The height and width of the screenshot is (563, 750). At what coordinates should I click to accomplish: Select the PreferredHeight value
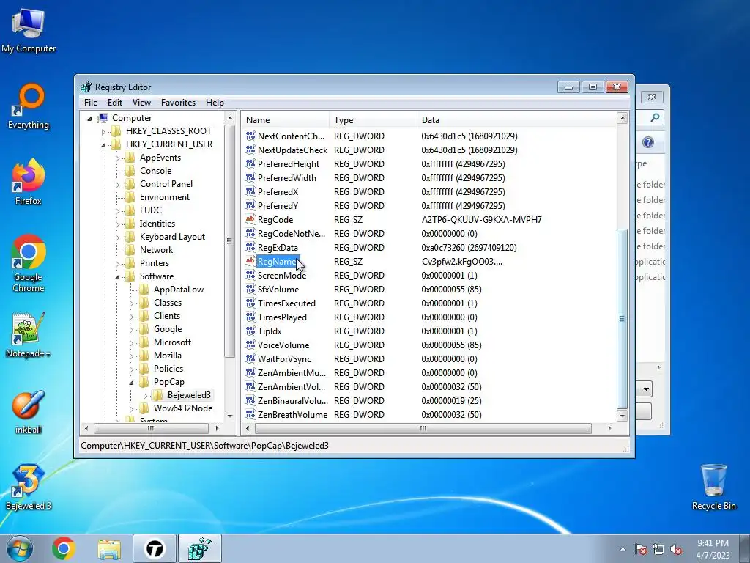pos(289,163)
